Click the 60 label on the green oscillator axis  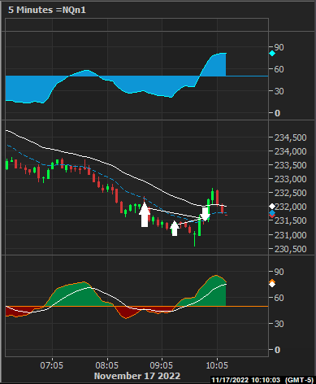279,298
